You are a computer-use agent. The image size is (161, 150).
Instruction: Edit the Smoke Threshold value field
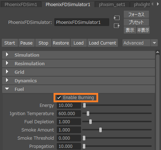69,138
